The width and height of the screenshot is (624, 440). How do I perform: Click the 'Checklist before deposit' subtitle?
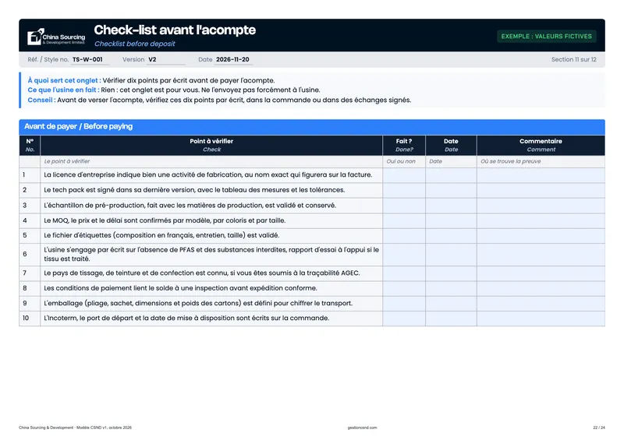134,44
